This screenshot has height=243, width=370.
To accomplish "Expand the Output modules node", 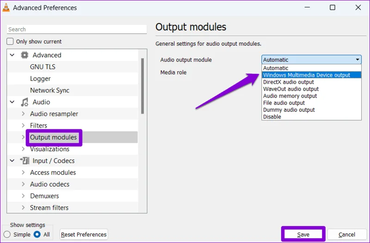I will tap(23, 137).
